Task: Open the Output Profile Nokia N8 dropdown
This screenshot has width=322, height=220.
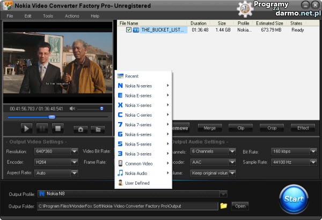Action: click(223, 194)
